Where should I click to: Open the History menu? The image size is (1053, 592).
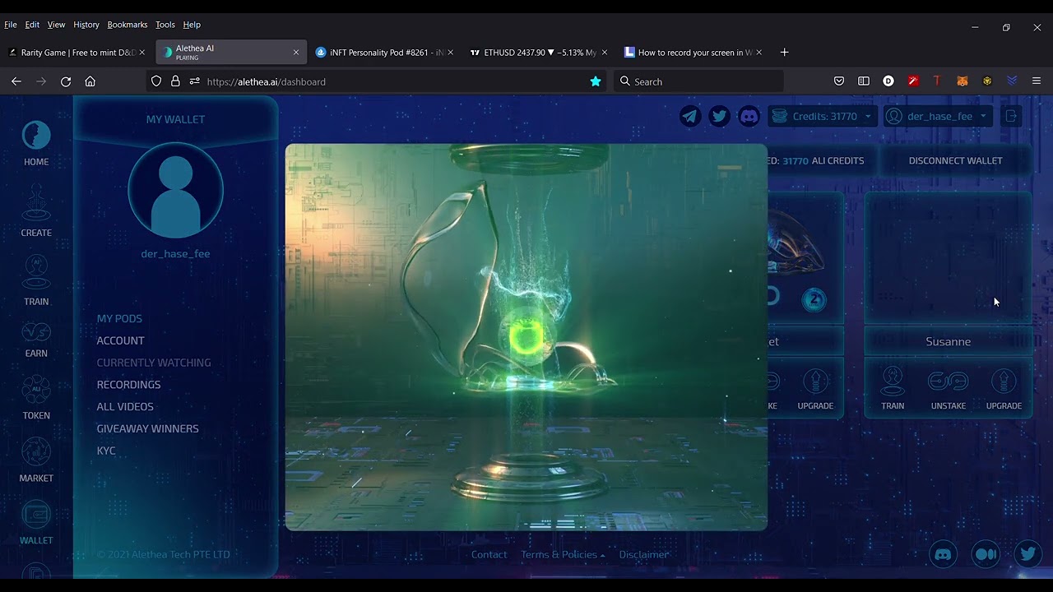coord(86,25)
